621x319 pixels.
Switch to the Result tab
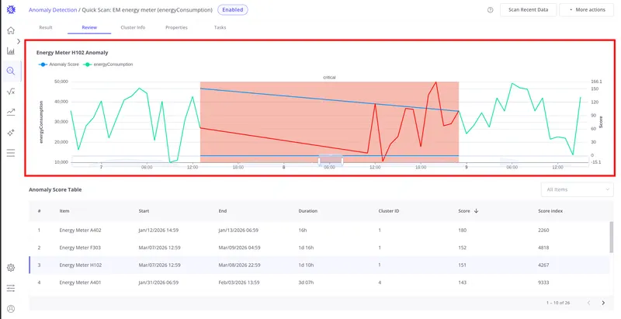46,27
